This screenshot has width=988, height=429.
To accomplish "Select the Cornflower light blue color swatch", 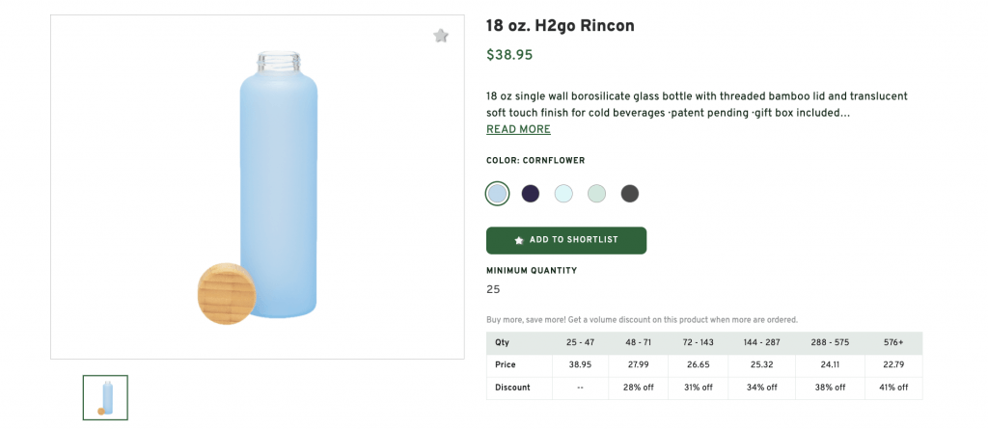I will point(497,194).
